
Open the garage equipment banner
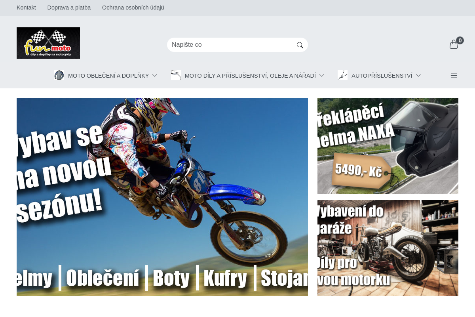point(388,248)
